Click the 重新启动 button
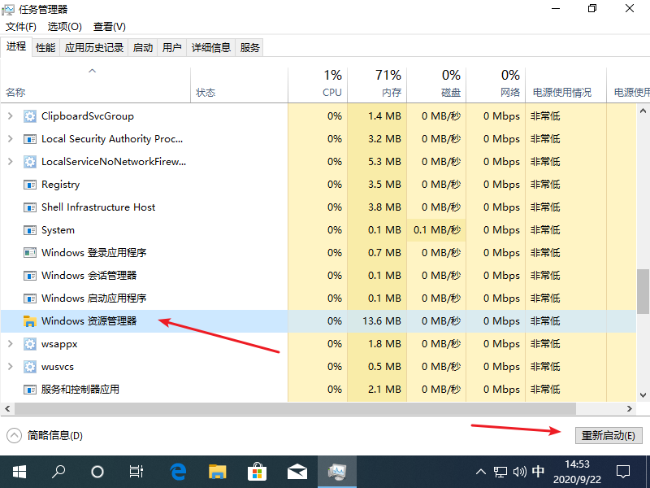Viewport: 650px width, 488px height. 609,435
